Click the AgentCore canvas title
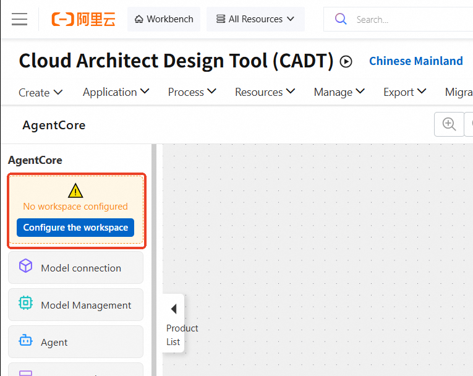Screen dimensions: 473x376 [54, 126]
